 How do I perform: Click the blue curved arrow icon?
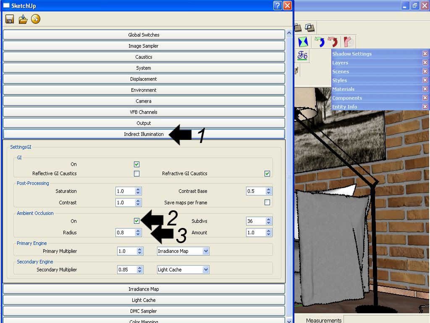click(320, 42)
